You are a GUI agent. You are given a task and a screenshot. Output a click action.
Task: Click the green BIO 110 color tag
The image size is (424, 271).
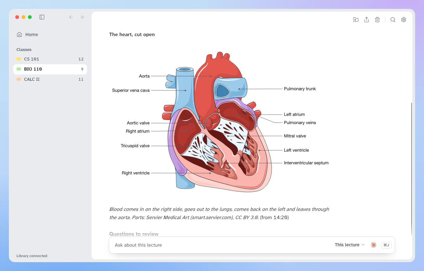point(19,69)
